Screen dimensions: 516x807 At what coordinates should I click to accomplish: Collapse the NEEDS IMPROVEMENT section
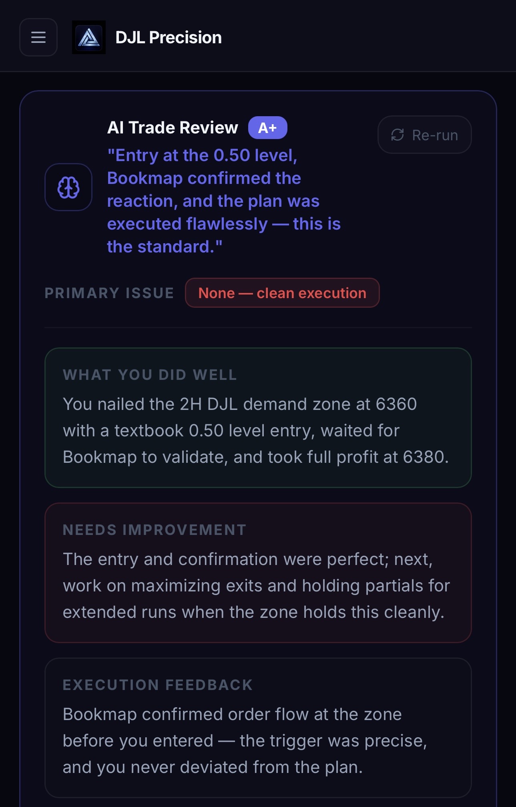[258, 573]
